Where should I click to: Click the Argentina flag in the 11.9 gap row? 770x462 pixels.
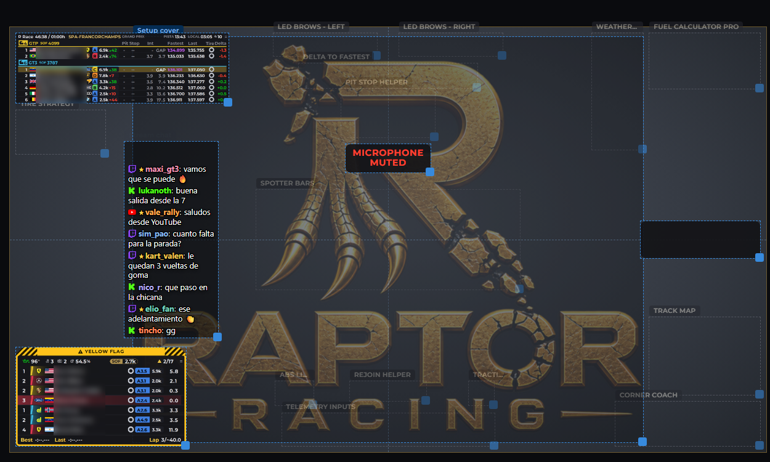pos(49,429)
